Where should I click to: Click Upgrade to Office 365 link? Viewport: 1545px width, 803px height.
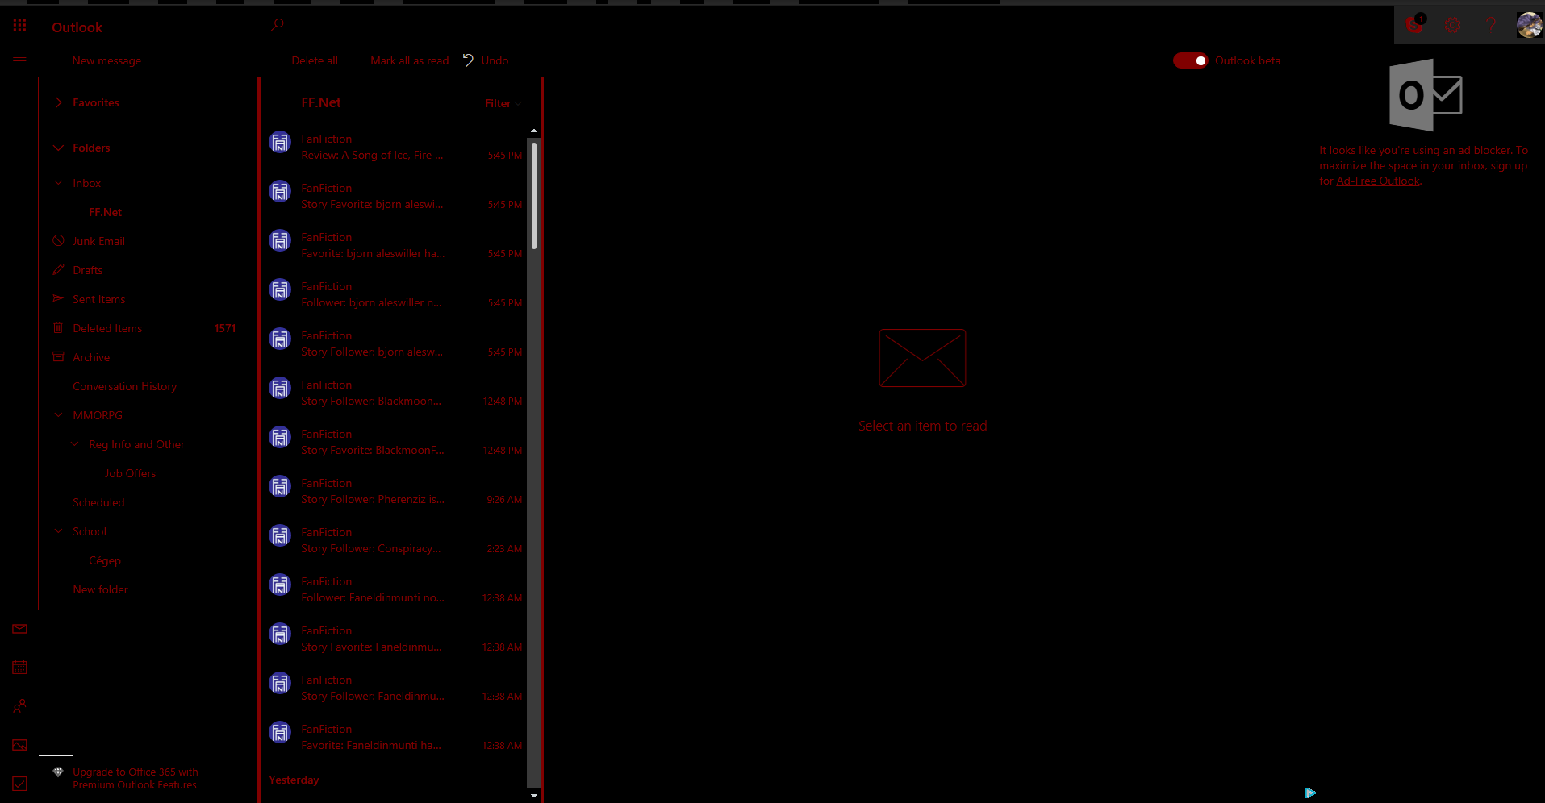[x=135, y=778]
